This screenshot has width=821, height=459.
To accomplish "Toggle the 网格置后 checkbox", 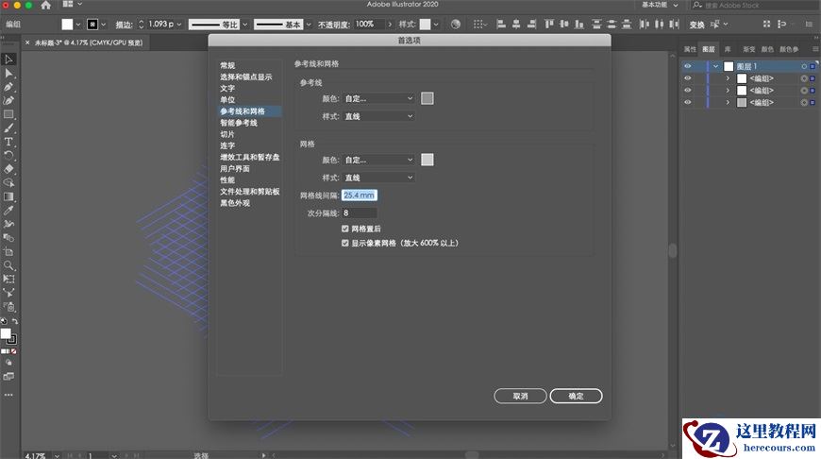I will [x=345, y=229].
